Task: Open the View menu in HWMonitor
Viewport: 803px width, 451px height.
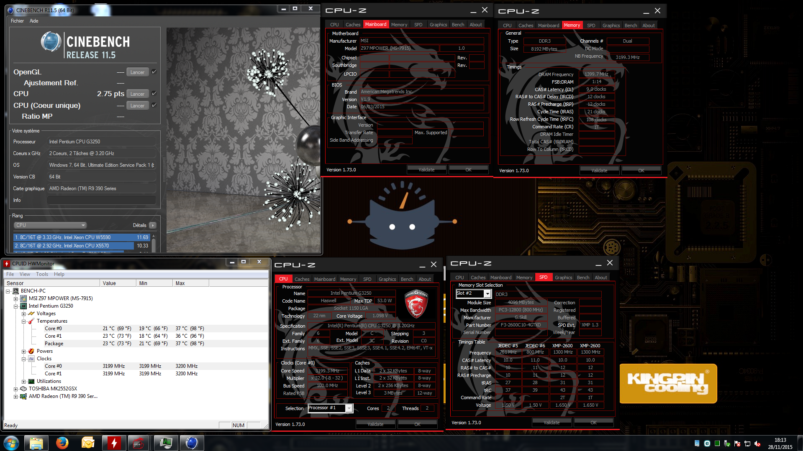Action: pyautogui.click(x=25, y=274)
